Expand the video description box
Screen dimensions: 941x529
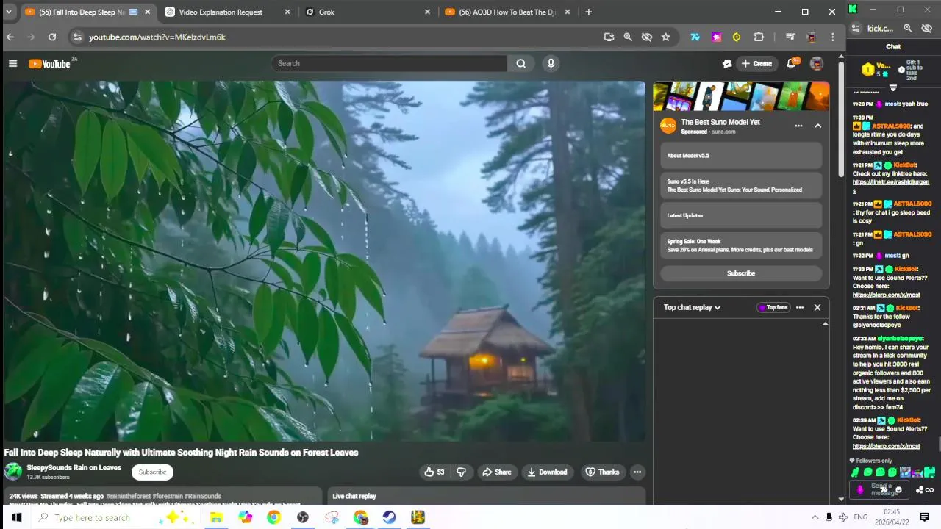coord(162,497)
